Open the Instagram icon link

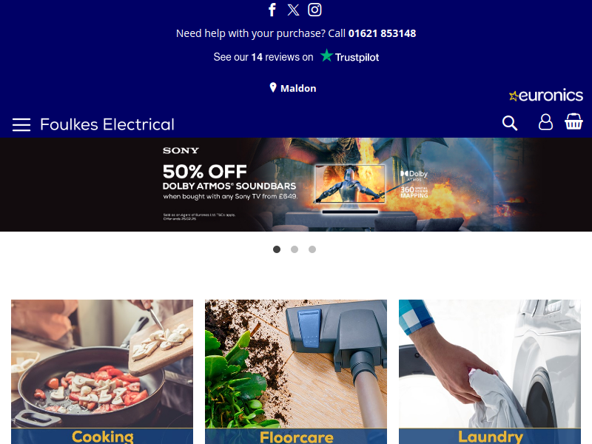(x=314, y=10)
